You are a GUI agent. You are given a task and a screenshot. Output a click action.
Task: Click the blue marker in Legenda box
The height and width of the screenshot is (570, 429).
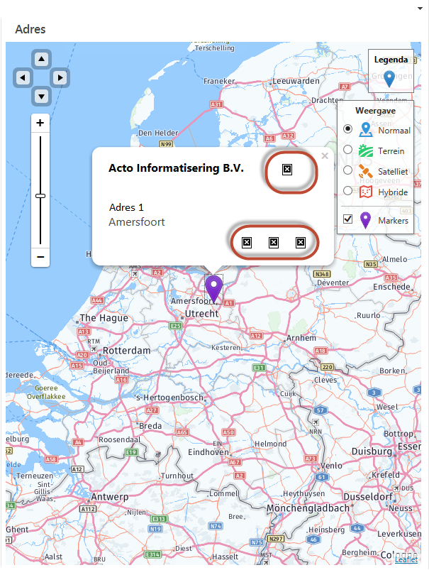[389, 79]
